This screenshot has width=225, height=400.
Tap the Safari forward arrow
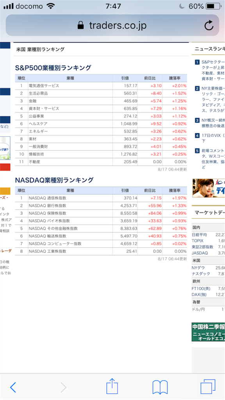pos(63,387)
